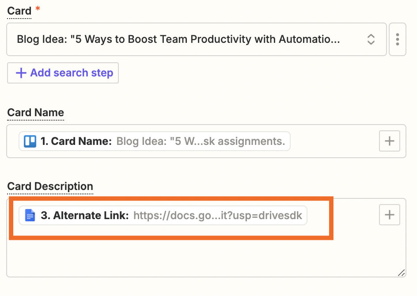
Task: Click empty space inside Card Name input
Action: (x=336, y=141)
